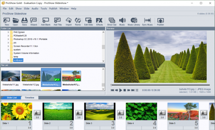Expand the PCMaster6.20 folder
The height and width of the screenshot is (130, 215).
click(8, 36)
